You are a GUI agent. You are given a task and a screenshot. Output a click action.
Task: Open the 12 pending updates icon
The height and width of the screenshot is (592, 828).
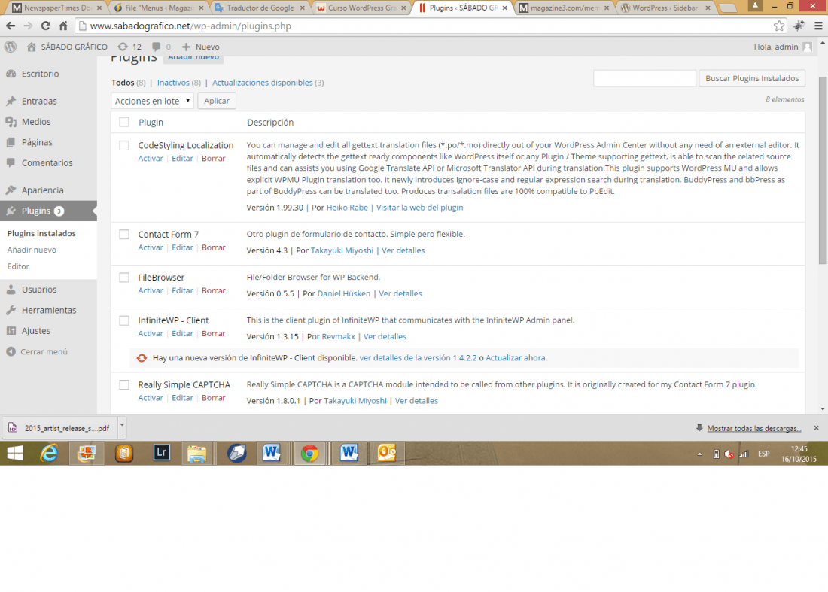tap(129, 47)
